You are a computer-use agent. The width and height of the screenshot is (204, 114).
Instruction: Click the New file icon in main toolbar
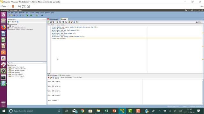point(9,16)
